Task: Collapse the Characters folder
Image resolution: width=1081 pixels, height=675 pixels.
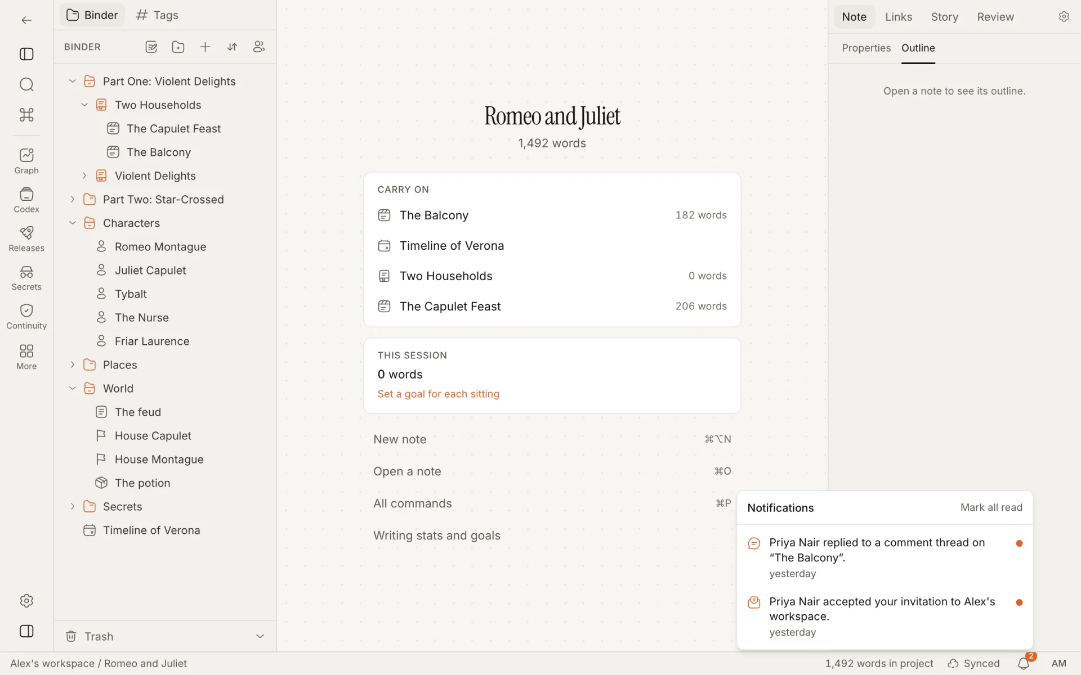Action: (73, 223)
